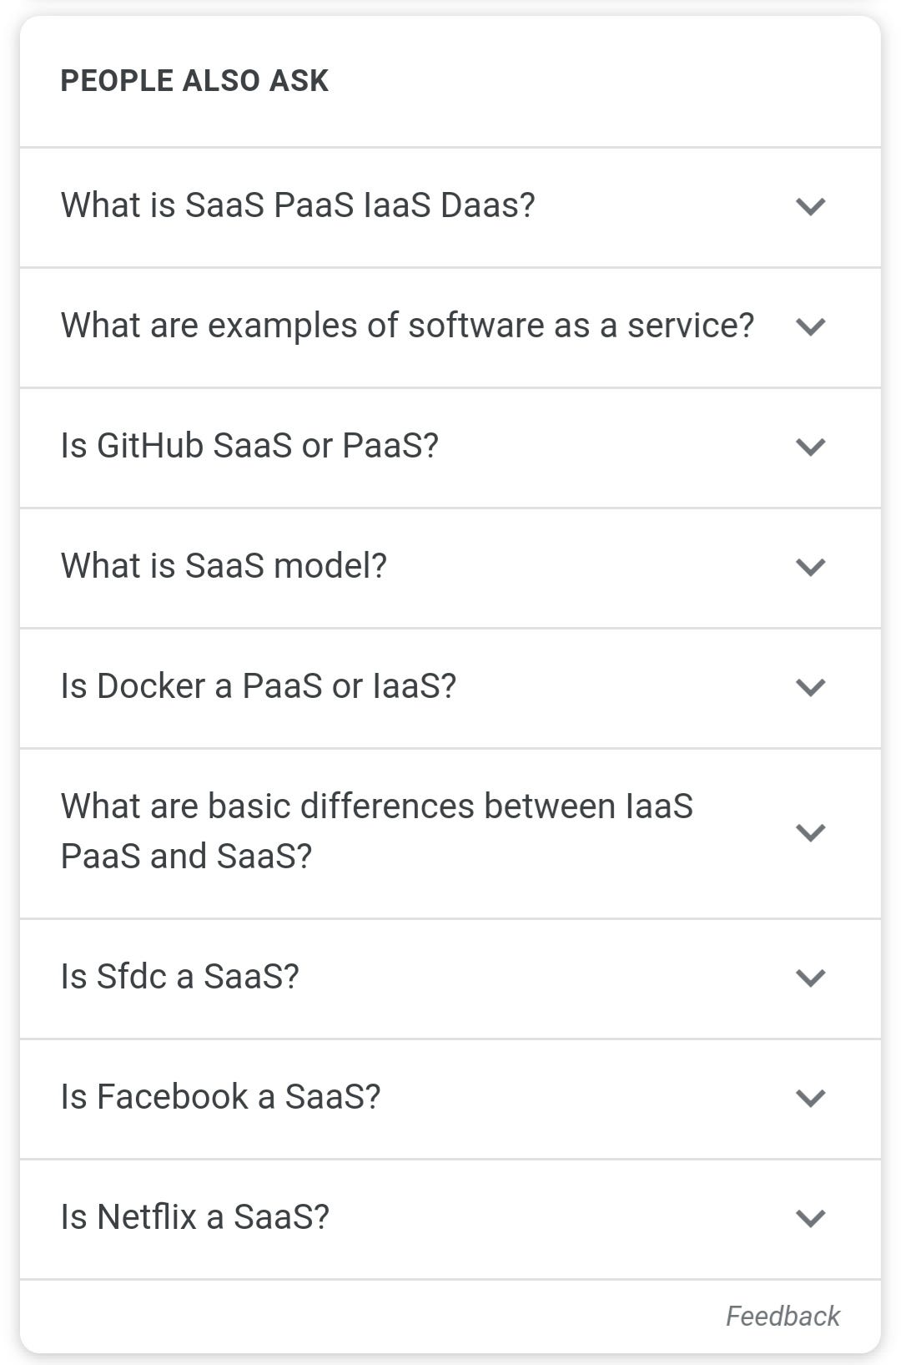Open chevron beside "What is SaaS model?"
This screenshot has height=1365, width=901.
coord(810,567)
